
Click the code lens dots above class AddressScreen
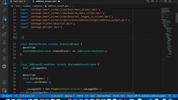tap(21, 41)
